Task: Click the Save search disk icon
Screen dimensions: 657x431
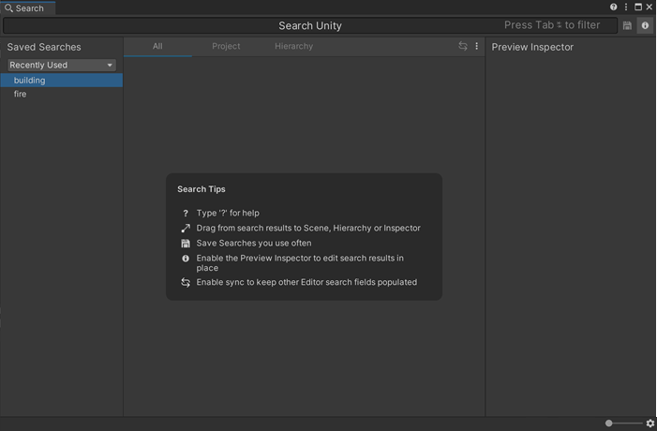Action: pos(627,25)
